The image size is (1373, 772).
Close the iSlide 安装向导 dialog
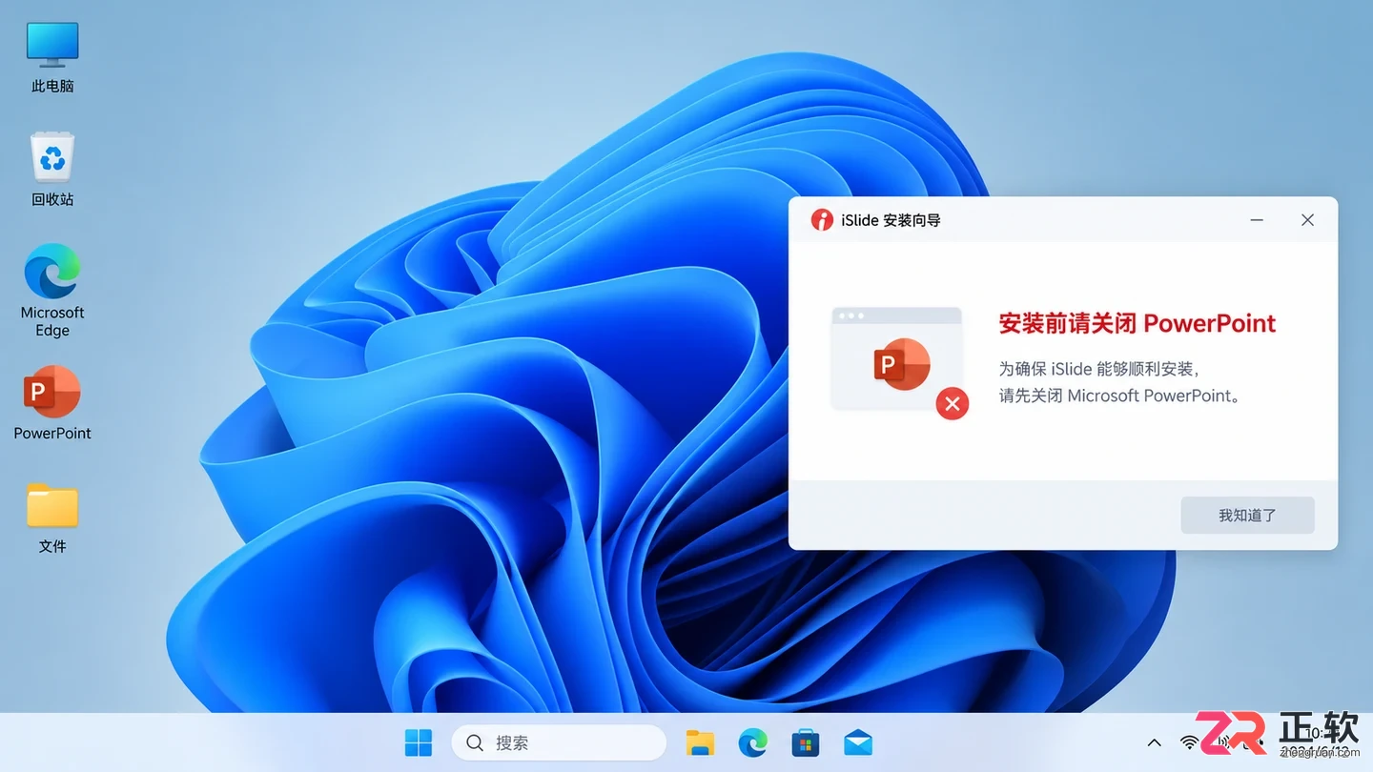[x=1307, y=220]
